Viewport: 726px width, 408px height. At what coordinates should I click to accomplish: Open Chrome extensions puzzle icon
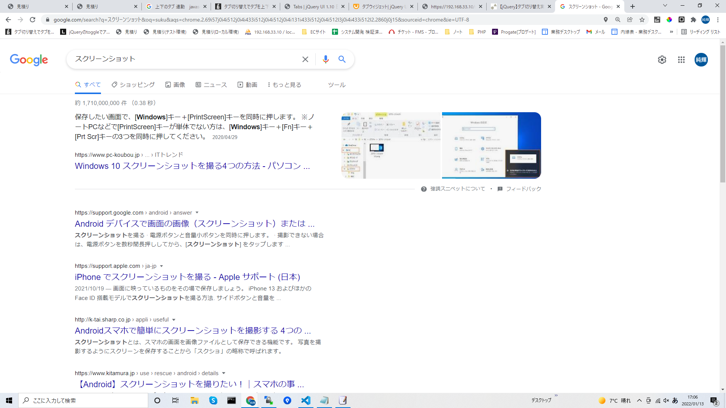coord(693,20)
